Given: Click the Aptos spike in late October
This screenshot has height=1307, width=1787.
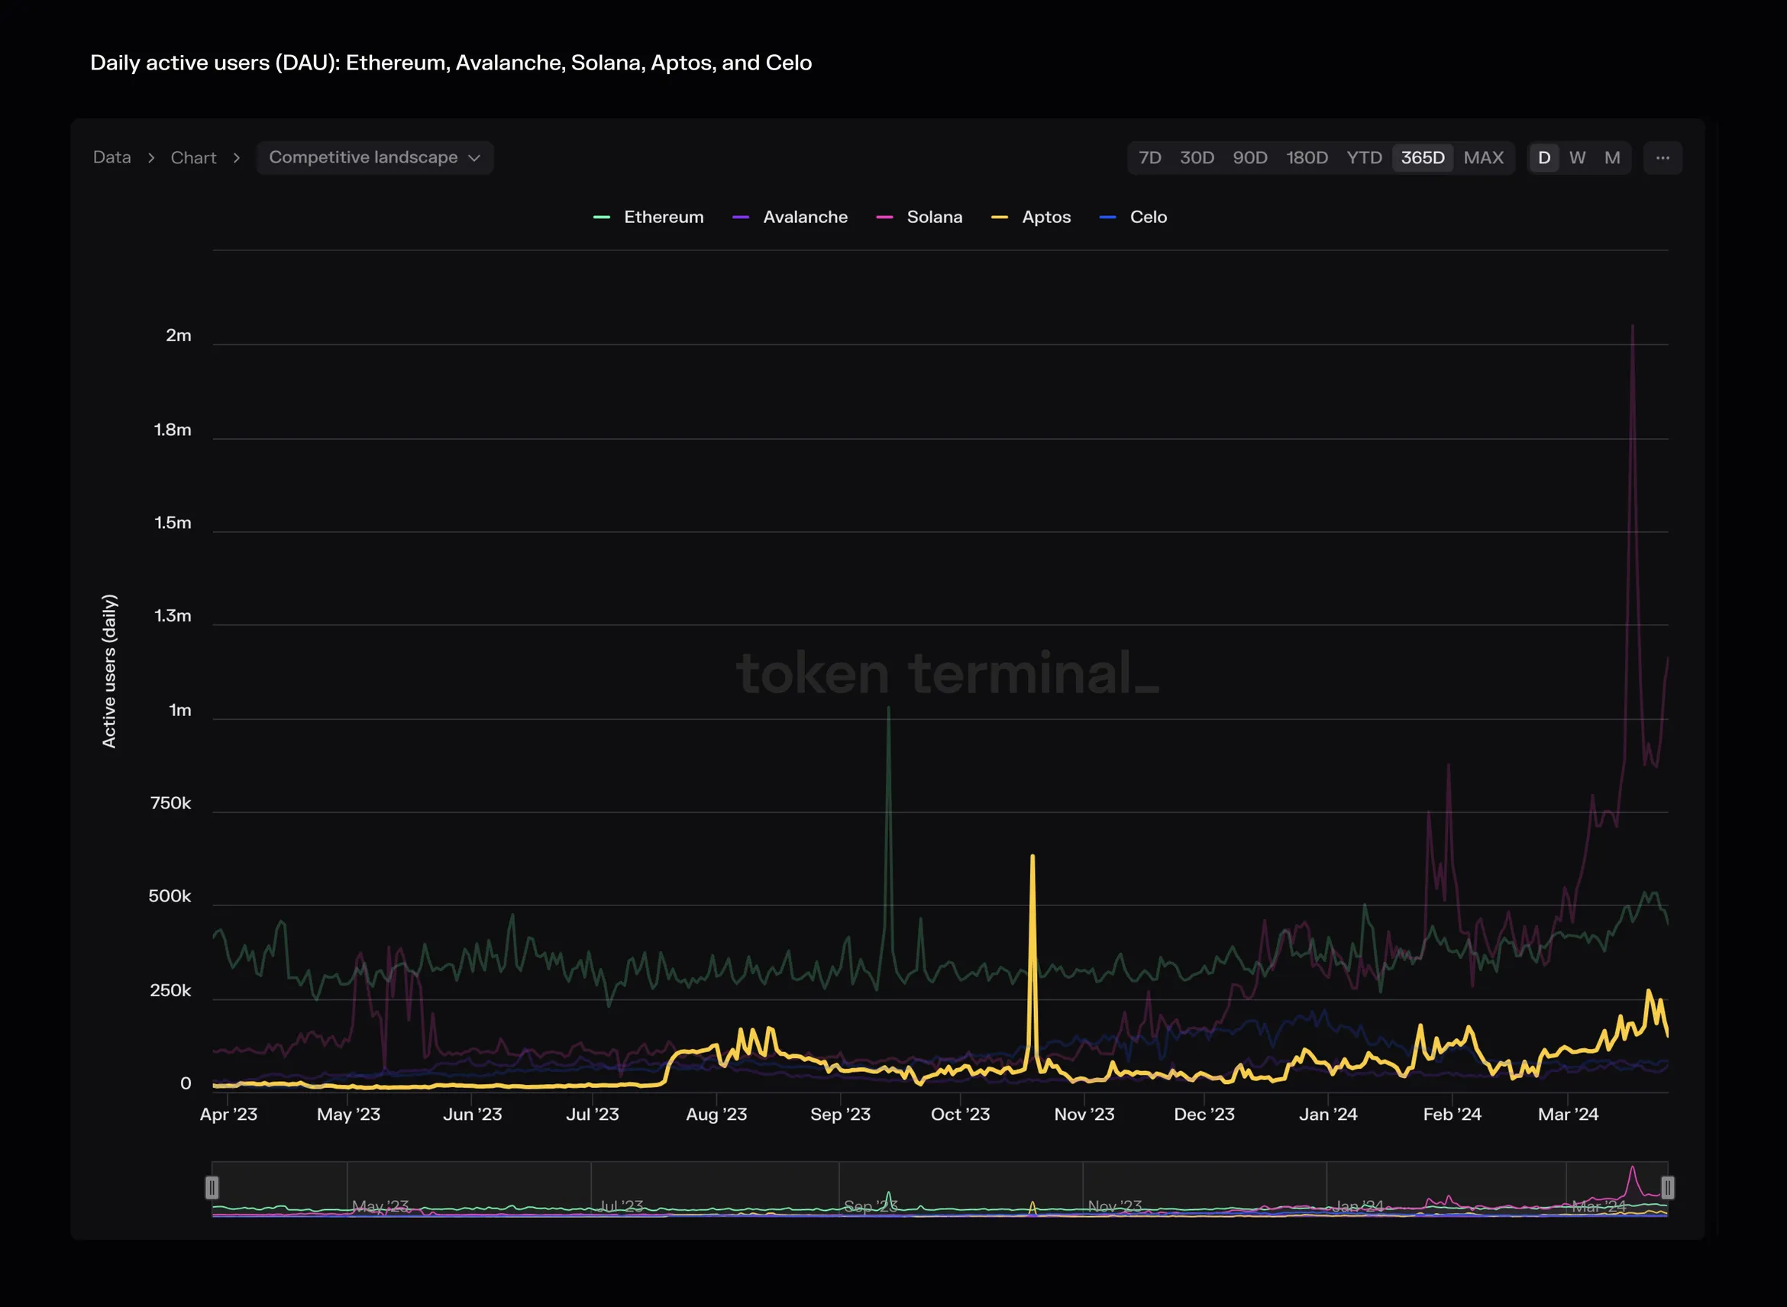Looking at the screenshot, I should (1032, 856).
